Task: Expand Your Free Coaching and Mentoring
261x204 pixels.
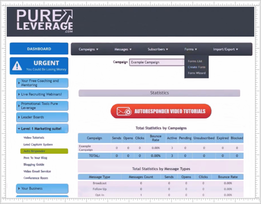Action: coord(42,83)
